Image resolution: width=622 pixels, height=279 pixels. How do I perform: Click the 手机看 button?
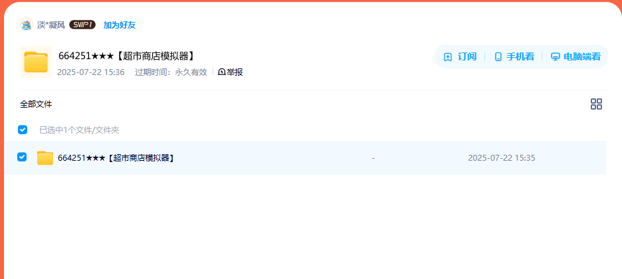(514, 56)
